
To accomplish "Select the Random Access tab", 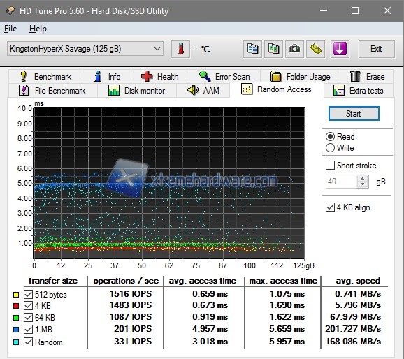I will pyautogui.click(x=277, y=89).
